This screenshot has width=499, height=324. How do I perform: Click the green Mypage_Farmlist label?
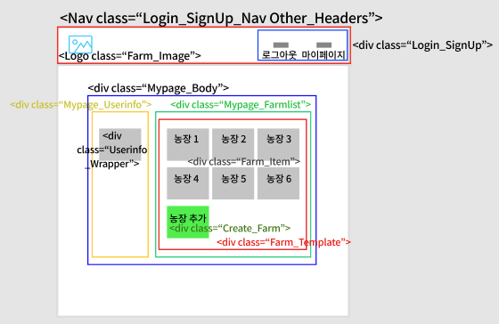(241, 104)
